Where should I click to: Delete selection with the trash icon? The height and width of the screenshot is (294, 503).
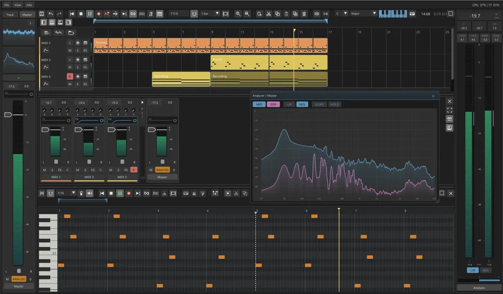pyautogui.click(x=304, y=14)
